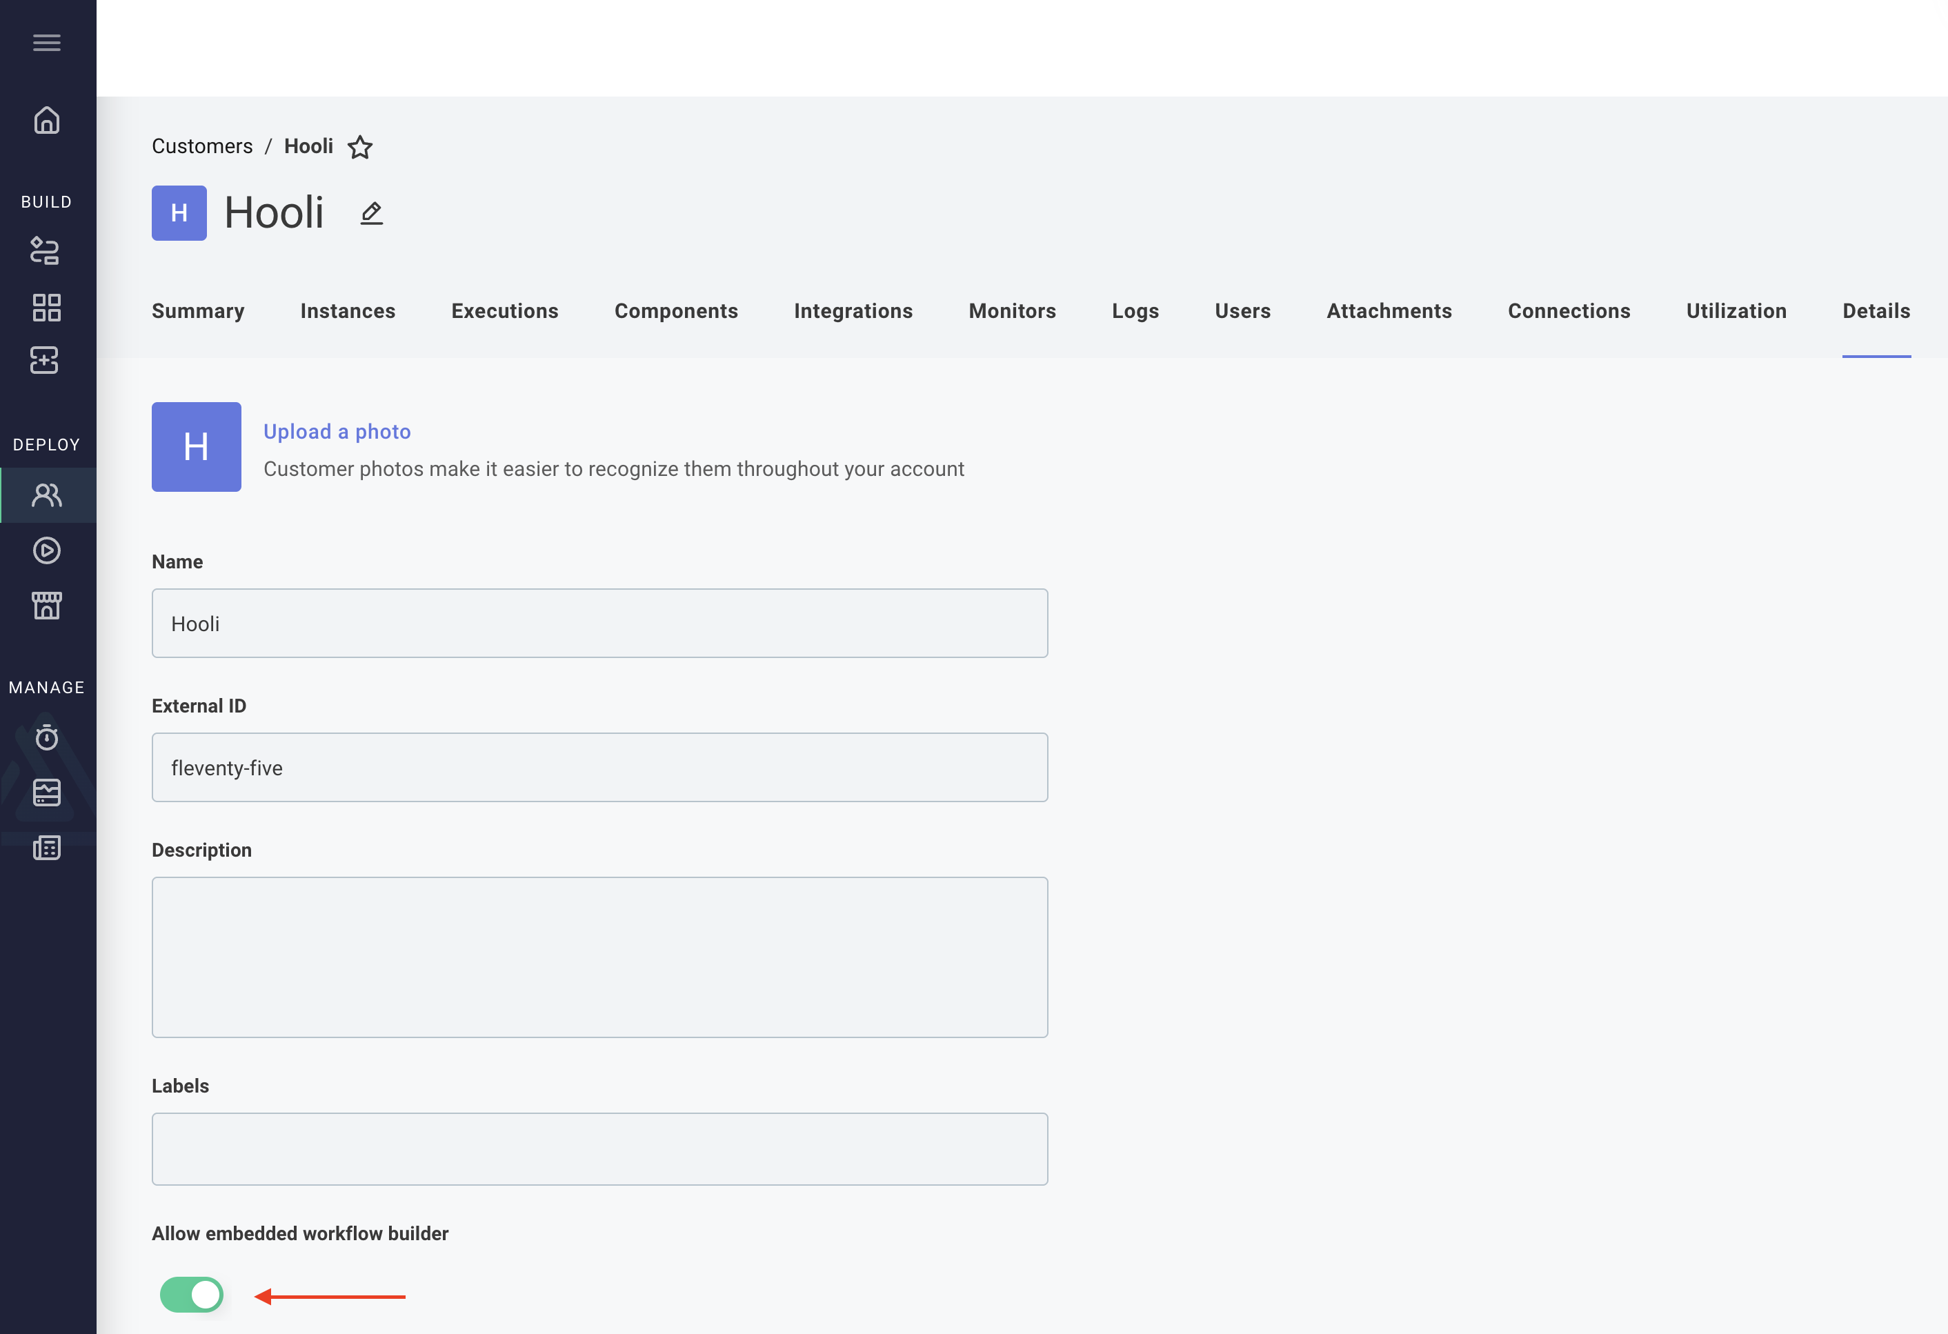Open scheduled jobs via the stopwatch icon
Image resolution: width=1948 pixels, height=1334 pixels.
(46, 738)
